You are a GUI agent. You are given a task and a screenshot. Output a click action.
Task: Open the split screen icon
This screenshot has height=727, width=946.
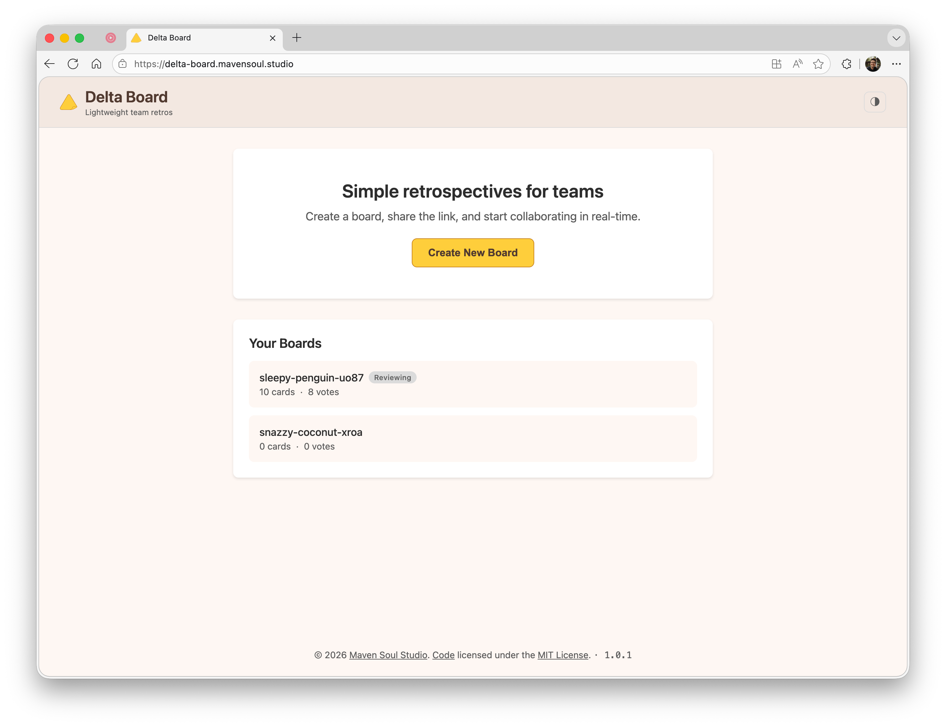click(x=776, y=64)
